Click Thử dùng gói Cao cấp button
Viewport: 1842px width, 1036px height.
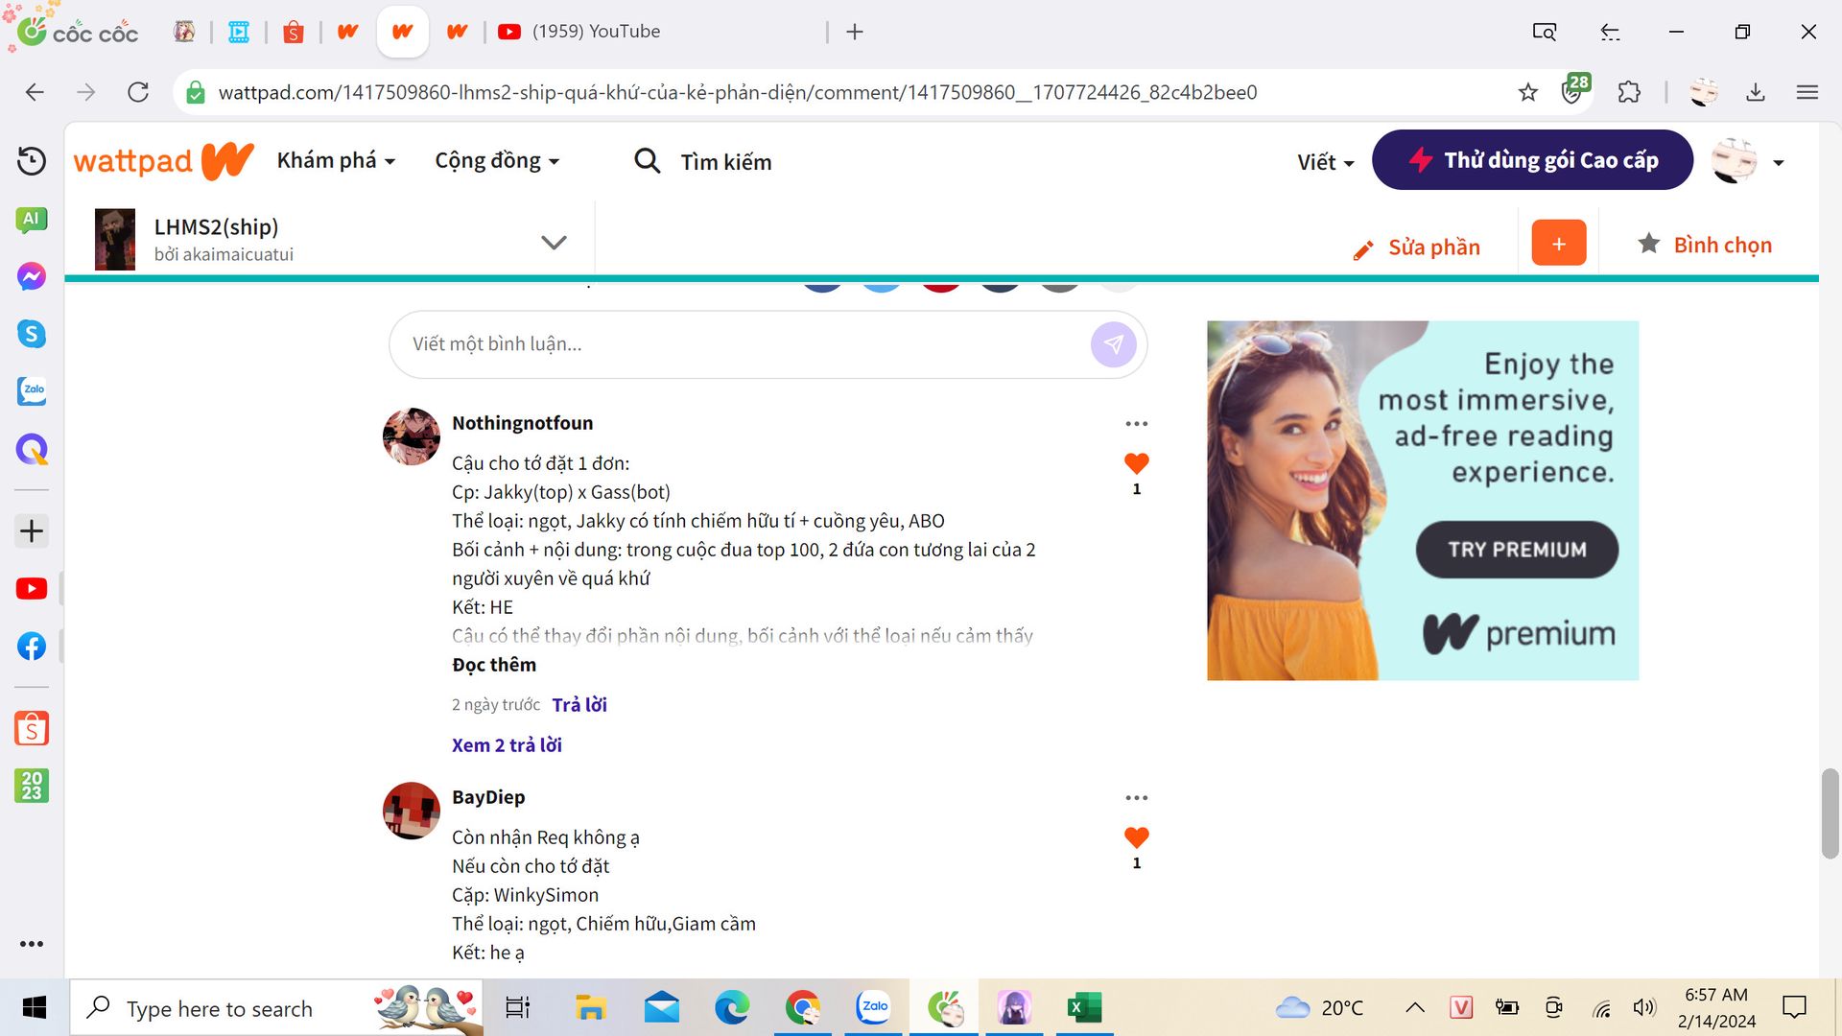coord(1532,160)
